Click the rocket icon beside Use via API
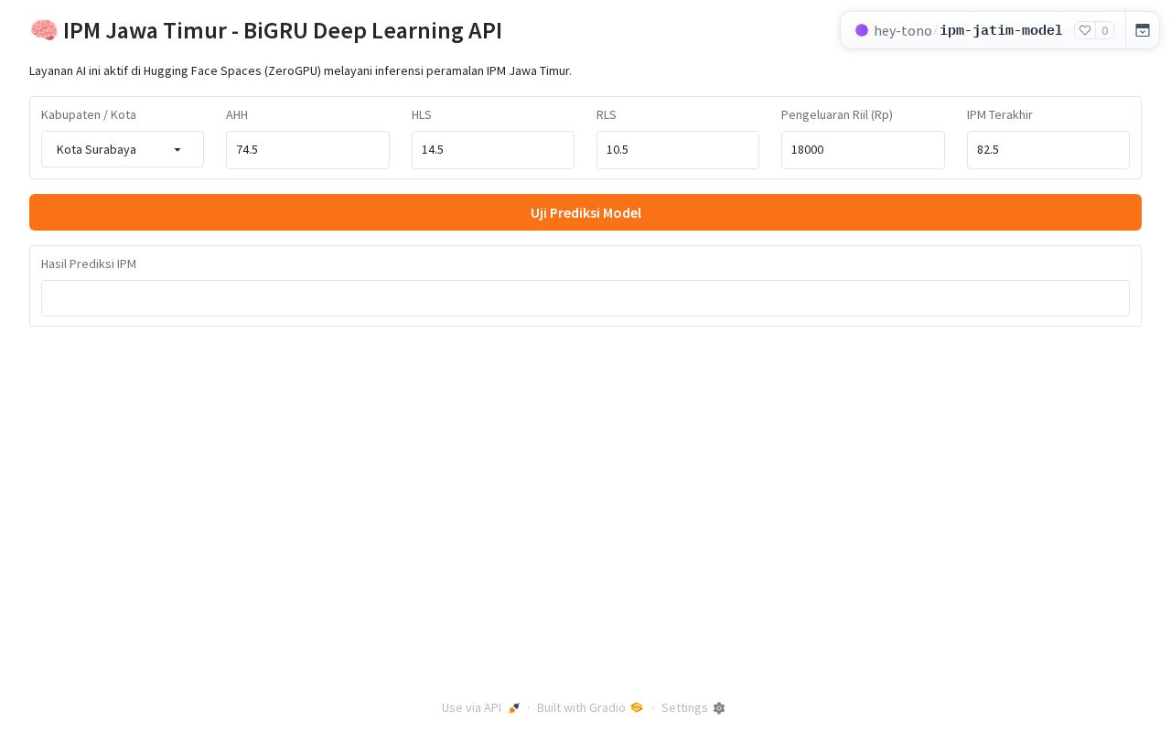1171x732 pixels. pos(514,708)
